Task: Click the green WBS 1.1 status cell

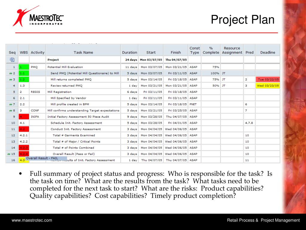Action: point(24,73)
